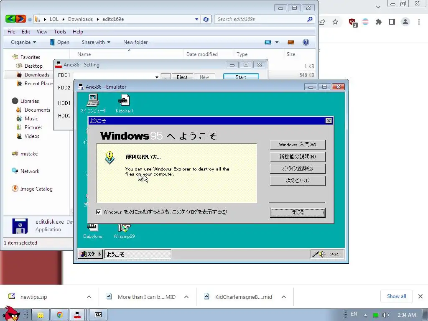The width and height of the screenshot is (428, 321).
Task: Click the 新機能の説明(N) button
Action: tap(298, 157)
